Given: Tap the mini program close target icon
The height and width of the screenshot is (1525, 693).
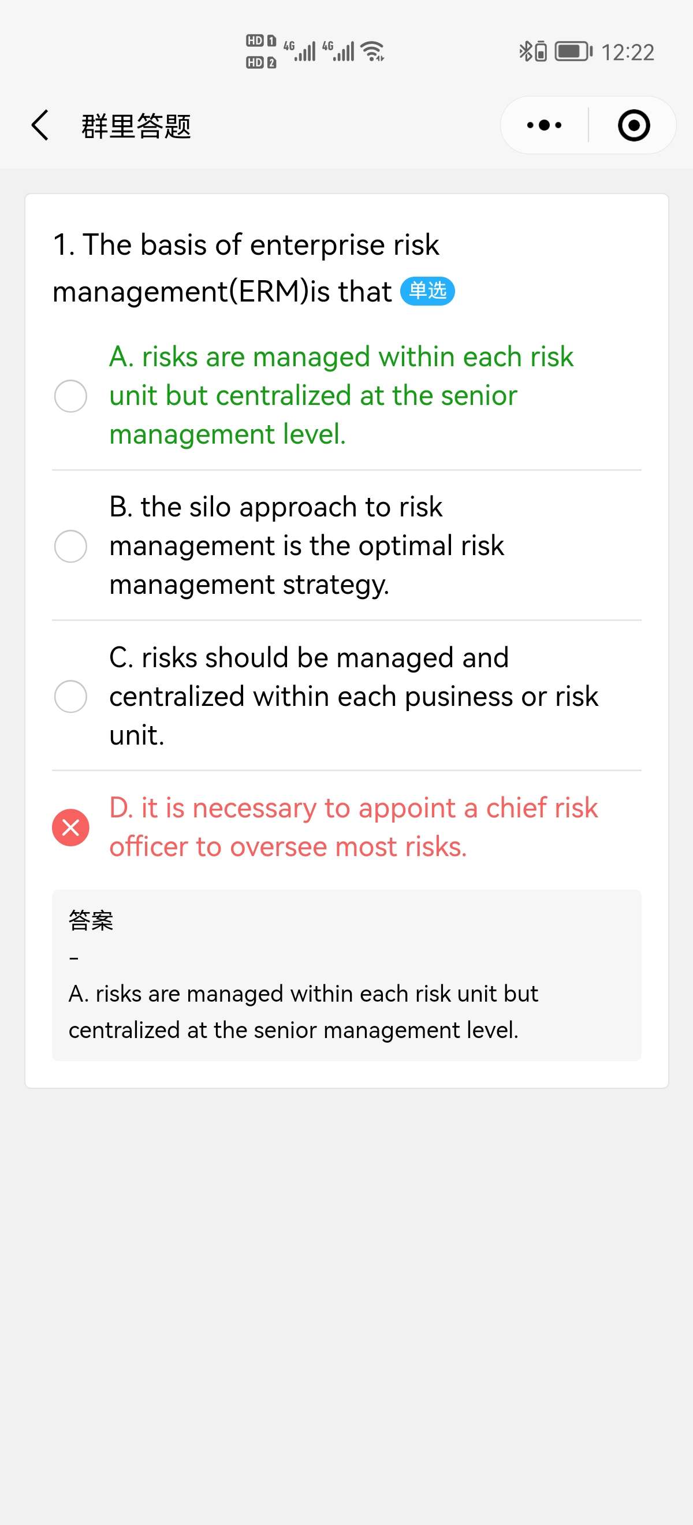Looking at the screenshot, I should pyautogui.click(x=633, y=125).
